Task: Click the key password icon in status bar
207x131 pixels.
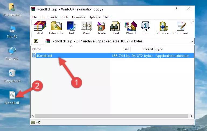Action: 38,122
